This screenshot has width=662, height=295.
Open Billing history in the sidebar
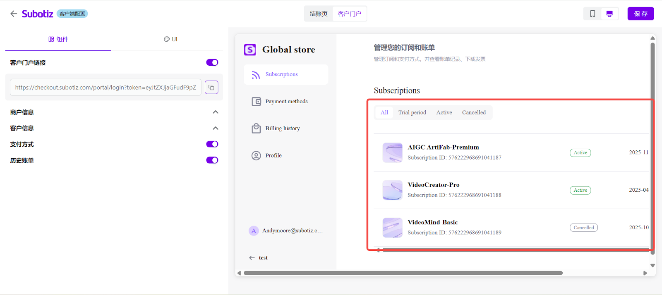pos(282,128)
